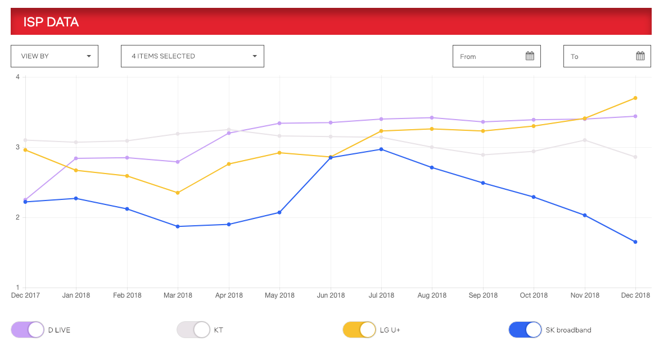659x351 pixels.
Task: Click LG U+ Mar 2018 data point
Action: [178, 193]
